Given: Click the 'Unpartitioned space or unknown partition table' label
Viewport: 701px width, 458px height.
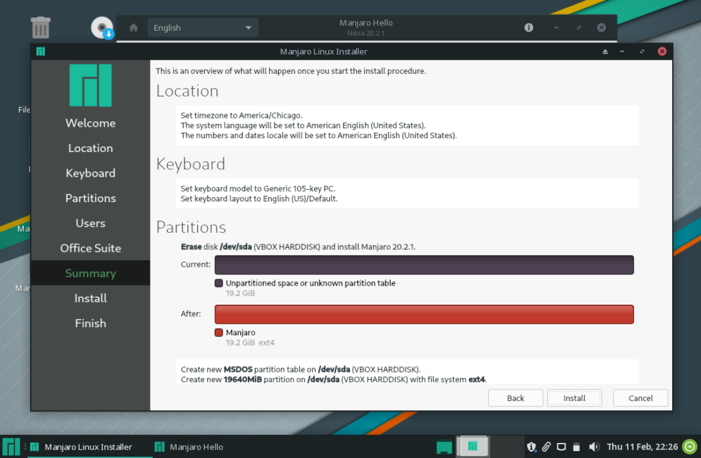Looking at the screenshot, I should click(310, 283).
